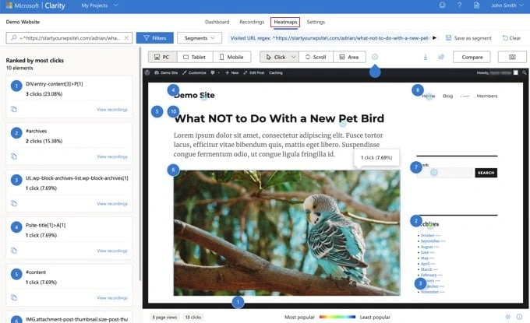Click the download heatmap icon
The width and height of the screenshot is (530, 323).
(x=426, y=57)
